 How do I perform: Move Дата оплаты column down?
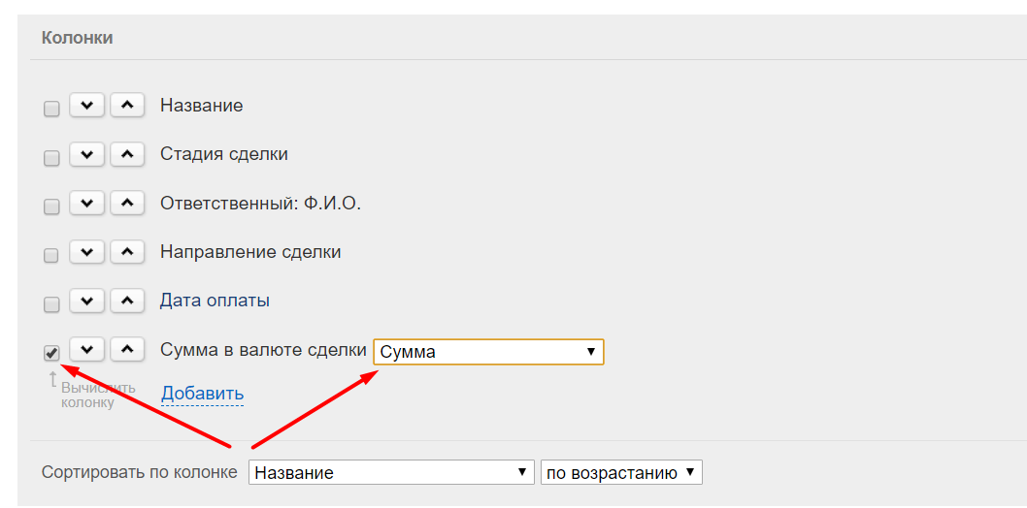coord(86,301)
